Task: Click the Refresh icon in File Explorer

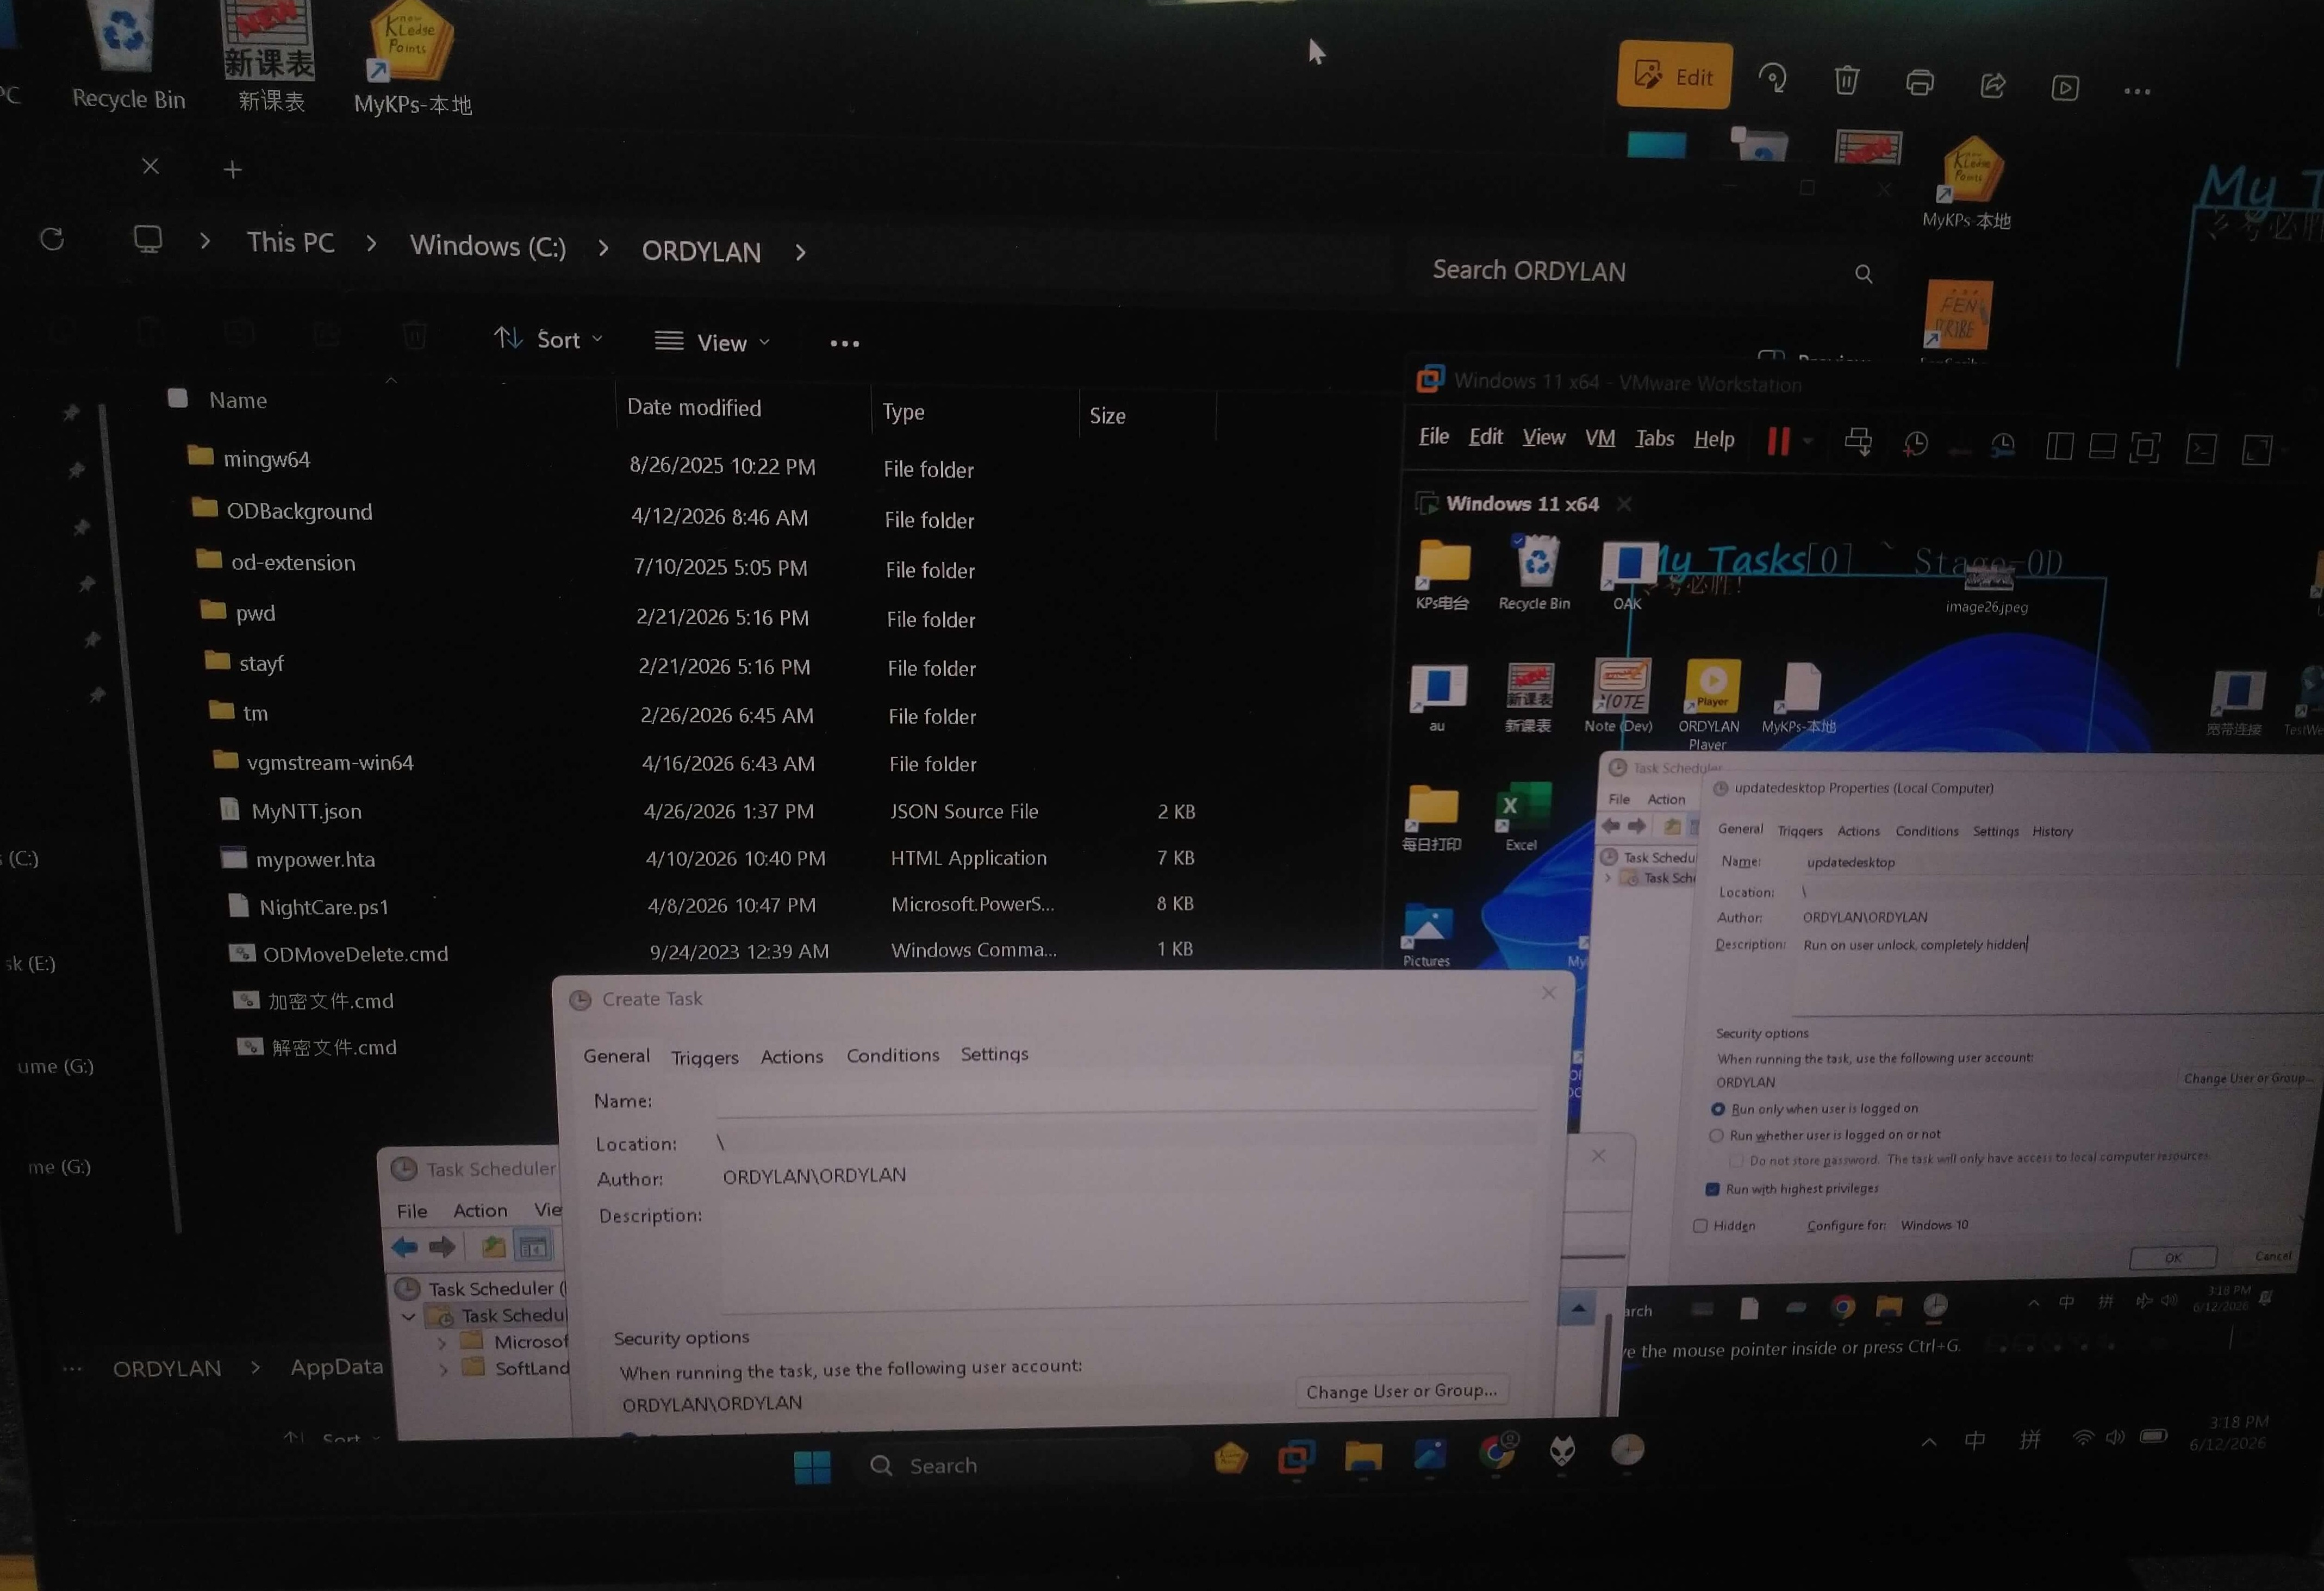Action: pos(52,239)
